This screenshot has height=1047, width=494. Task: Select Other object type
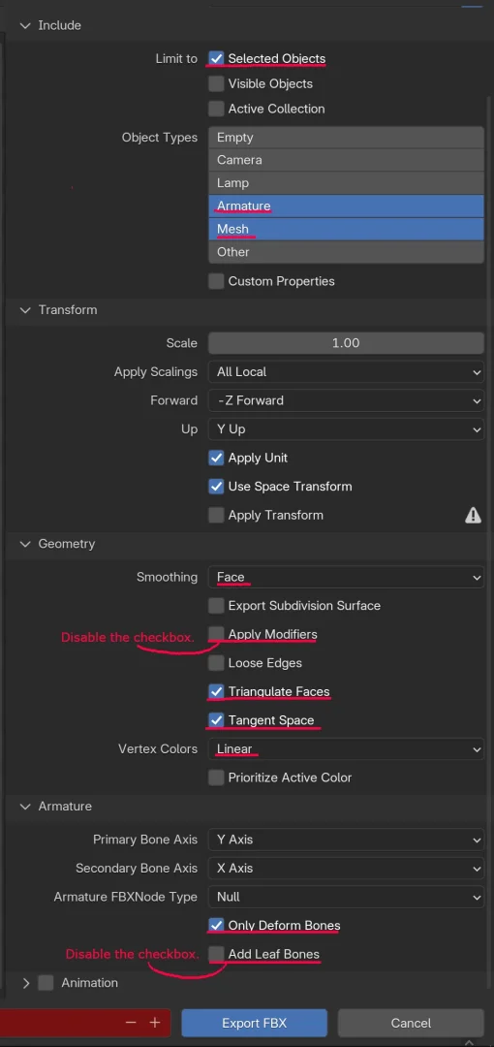coord(346,252)
